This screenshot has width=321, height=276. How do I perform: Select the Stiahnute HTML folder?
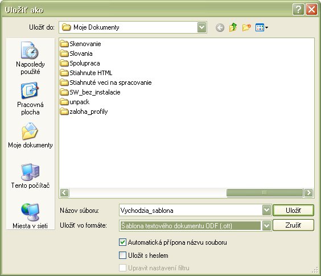[x=86, y=73]
